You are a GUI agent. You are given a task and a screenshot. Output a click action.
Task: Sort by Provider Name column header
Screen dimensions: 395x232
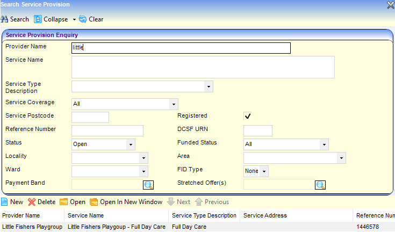20,215
